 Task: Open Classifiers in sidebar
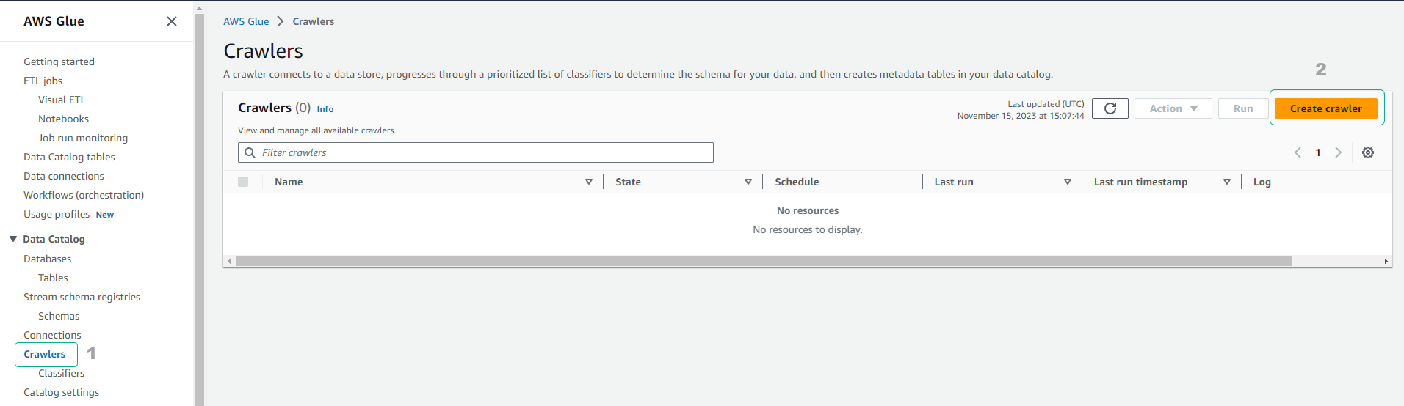click(x=61, y=373)
